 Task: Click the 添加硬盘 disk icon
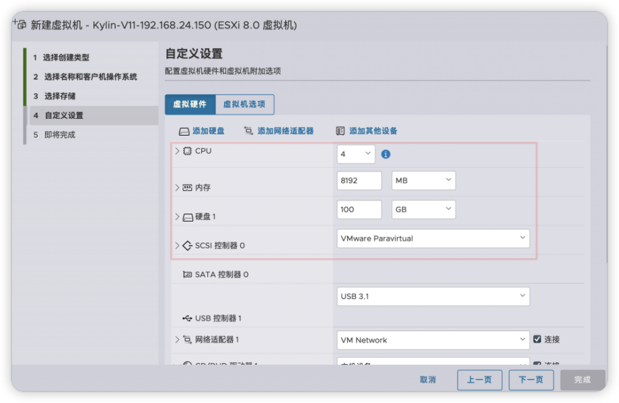pyautogui.click(x=184, y=131)
